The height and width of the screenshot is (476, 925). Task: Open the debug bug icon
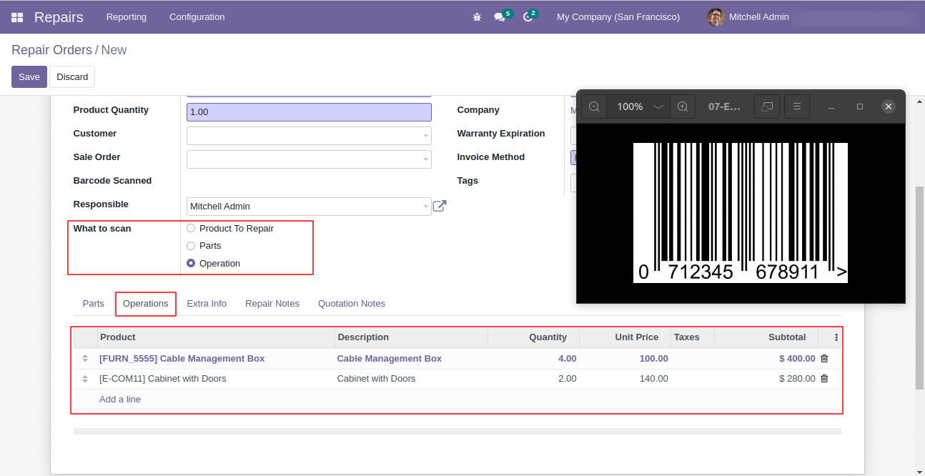coord(477,16)
